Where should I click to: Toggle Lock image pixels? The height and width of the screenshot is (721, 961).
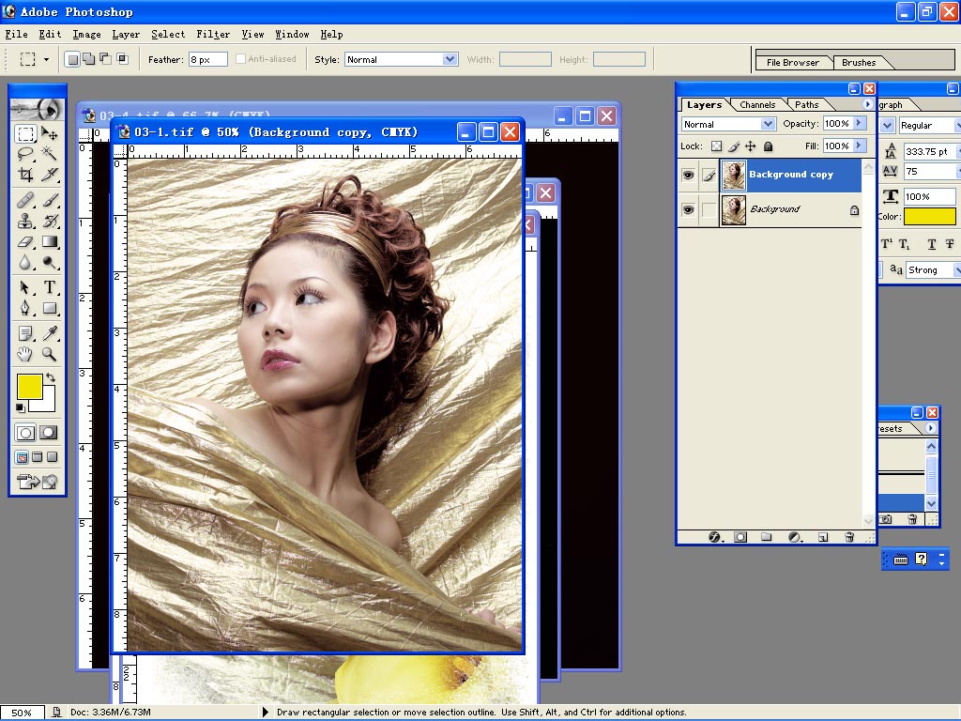click(x=734, y=146)
